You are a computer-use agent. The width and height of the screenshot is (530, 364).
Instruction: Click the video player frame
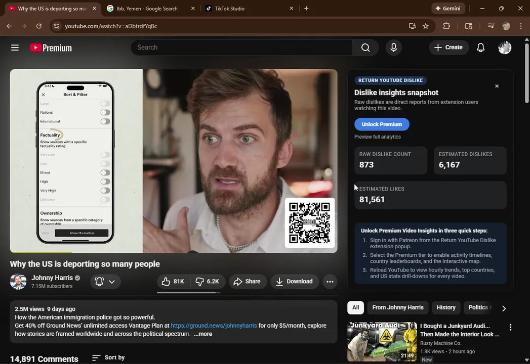(x=174, y=161)
